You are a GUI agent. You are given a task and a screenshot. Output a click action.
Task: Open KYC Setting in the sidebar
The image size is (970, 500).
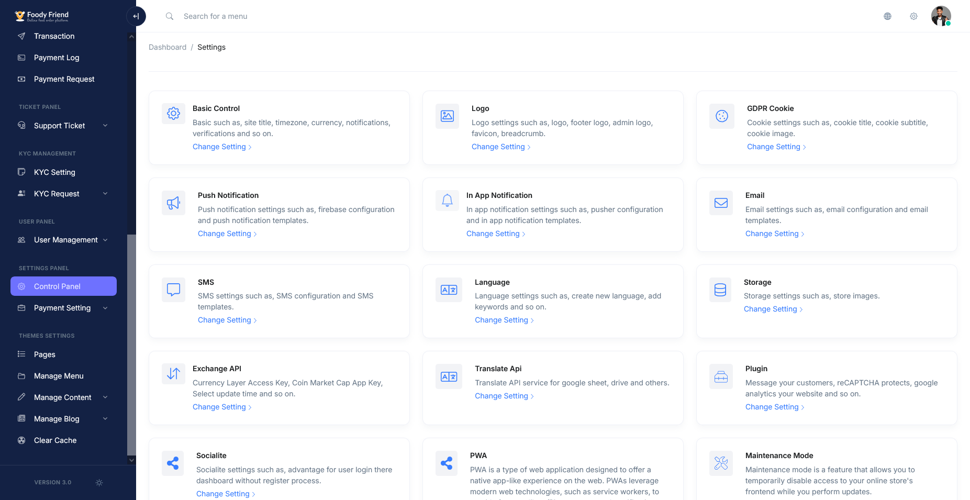click(x=63, y=172)
